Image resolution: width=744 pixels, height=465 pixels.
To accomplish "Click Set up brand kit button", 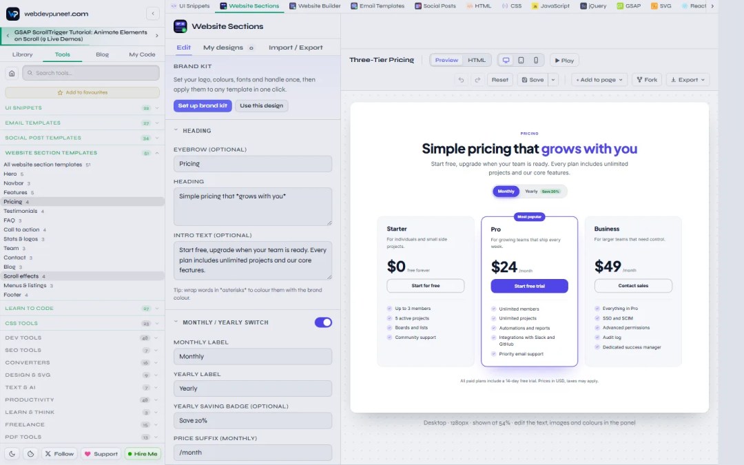I will [203, 105].
